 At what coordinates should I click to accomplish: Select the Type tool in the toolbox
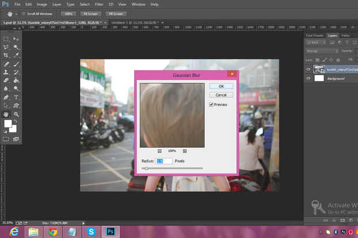16,97
